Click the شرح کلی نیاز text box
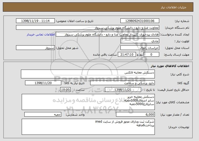The height and width of the screenshot is (141, 199). point(88,74)
